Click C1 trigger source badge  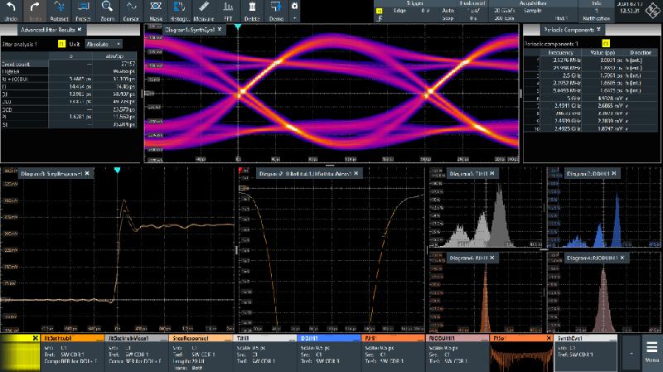click(x=380, y=11)
